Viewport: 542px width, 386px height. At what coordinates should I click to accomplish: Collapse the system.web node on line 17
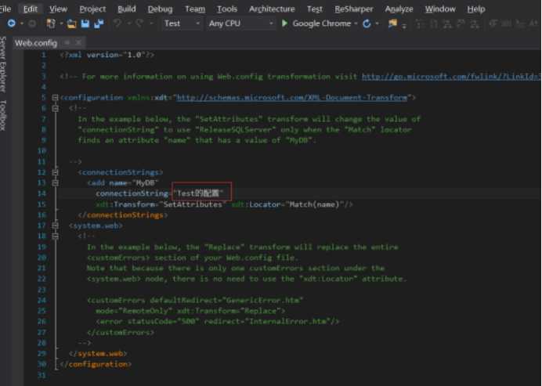pyautogui.click(x=55, y=225)
